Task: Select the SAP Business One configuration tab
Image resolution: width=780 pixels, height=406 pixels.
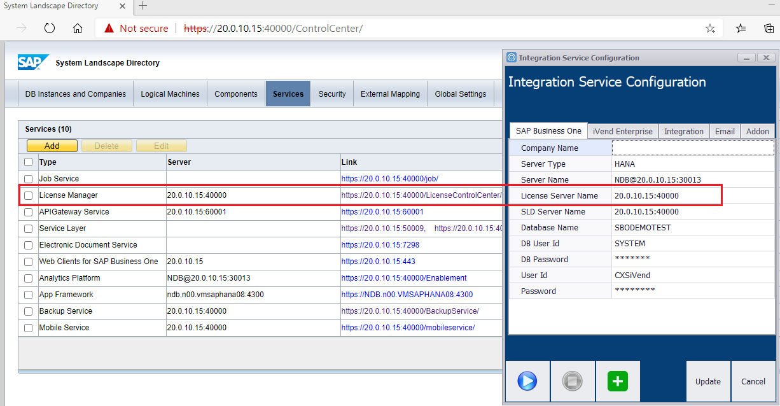Action: (548, 130)
